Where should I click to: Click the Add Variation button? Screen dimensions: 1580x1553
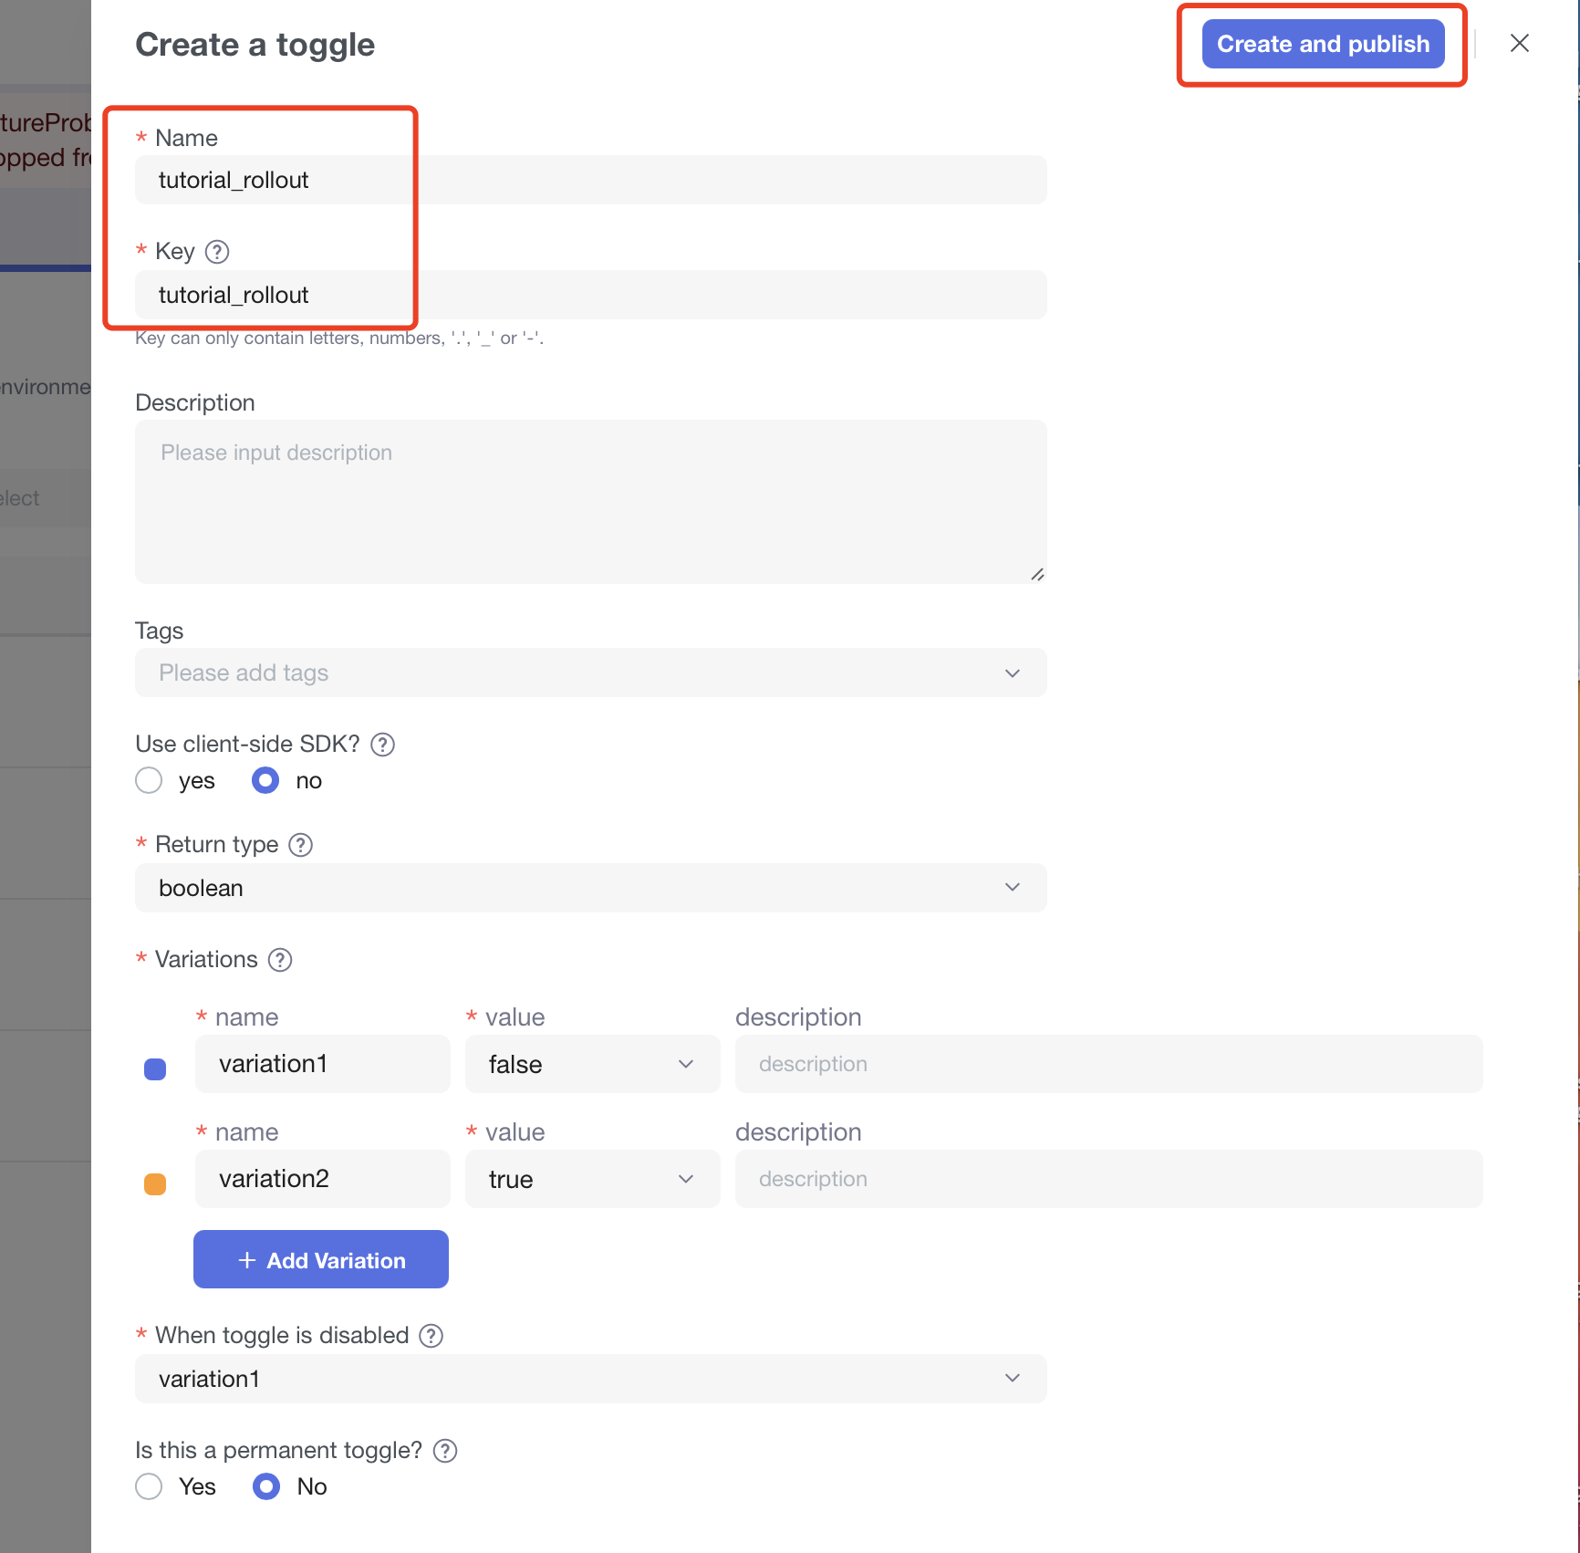coord(321,1260)
